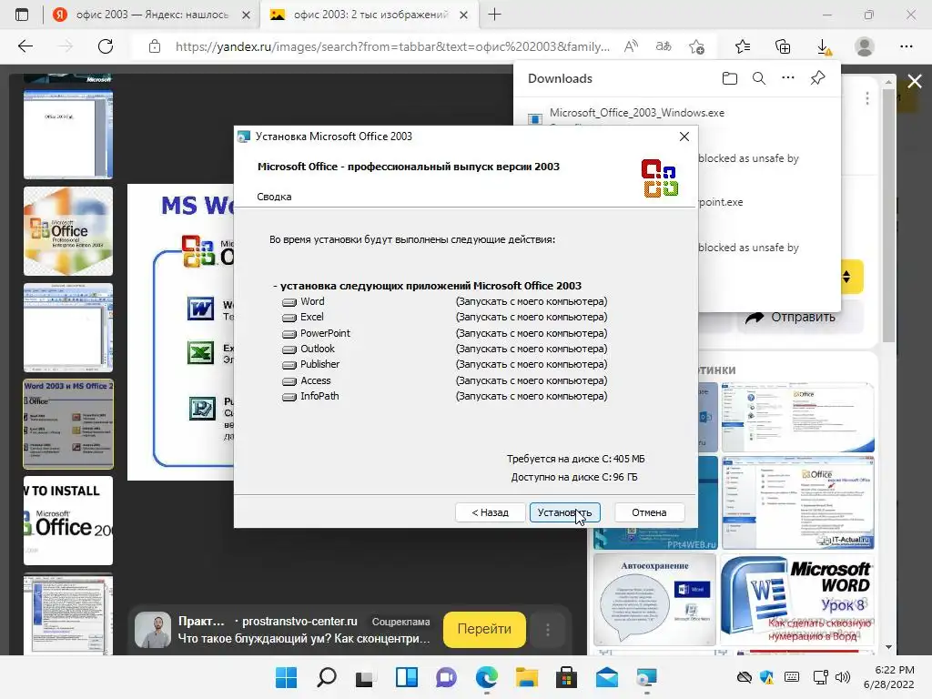Open the Mail app from the taskbar

coord(607,677)
